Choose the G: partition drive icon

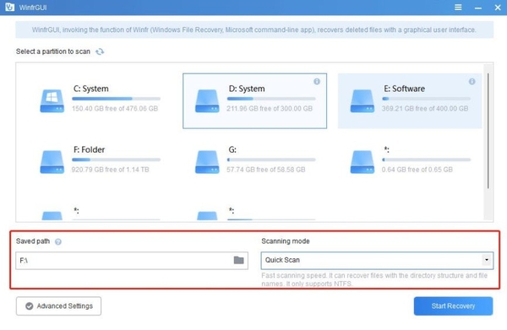207,162
